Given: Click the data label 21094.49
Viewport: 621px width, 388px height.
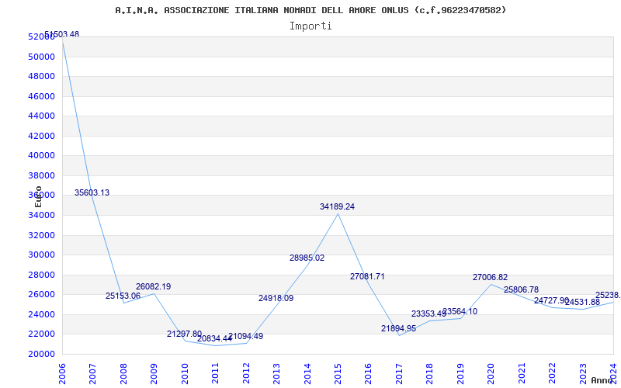Looking at the screenshot, I should [245, 336].
